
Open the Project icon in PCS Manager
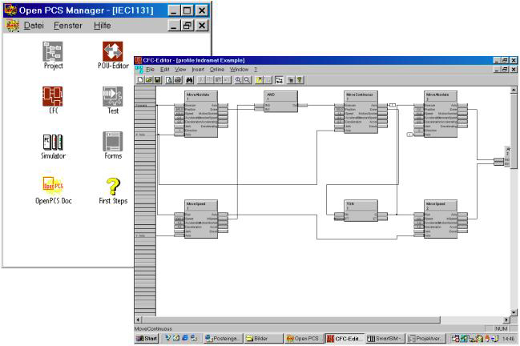pos(53,52)
